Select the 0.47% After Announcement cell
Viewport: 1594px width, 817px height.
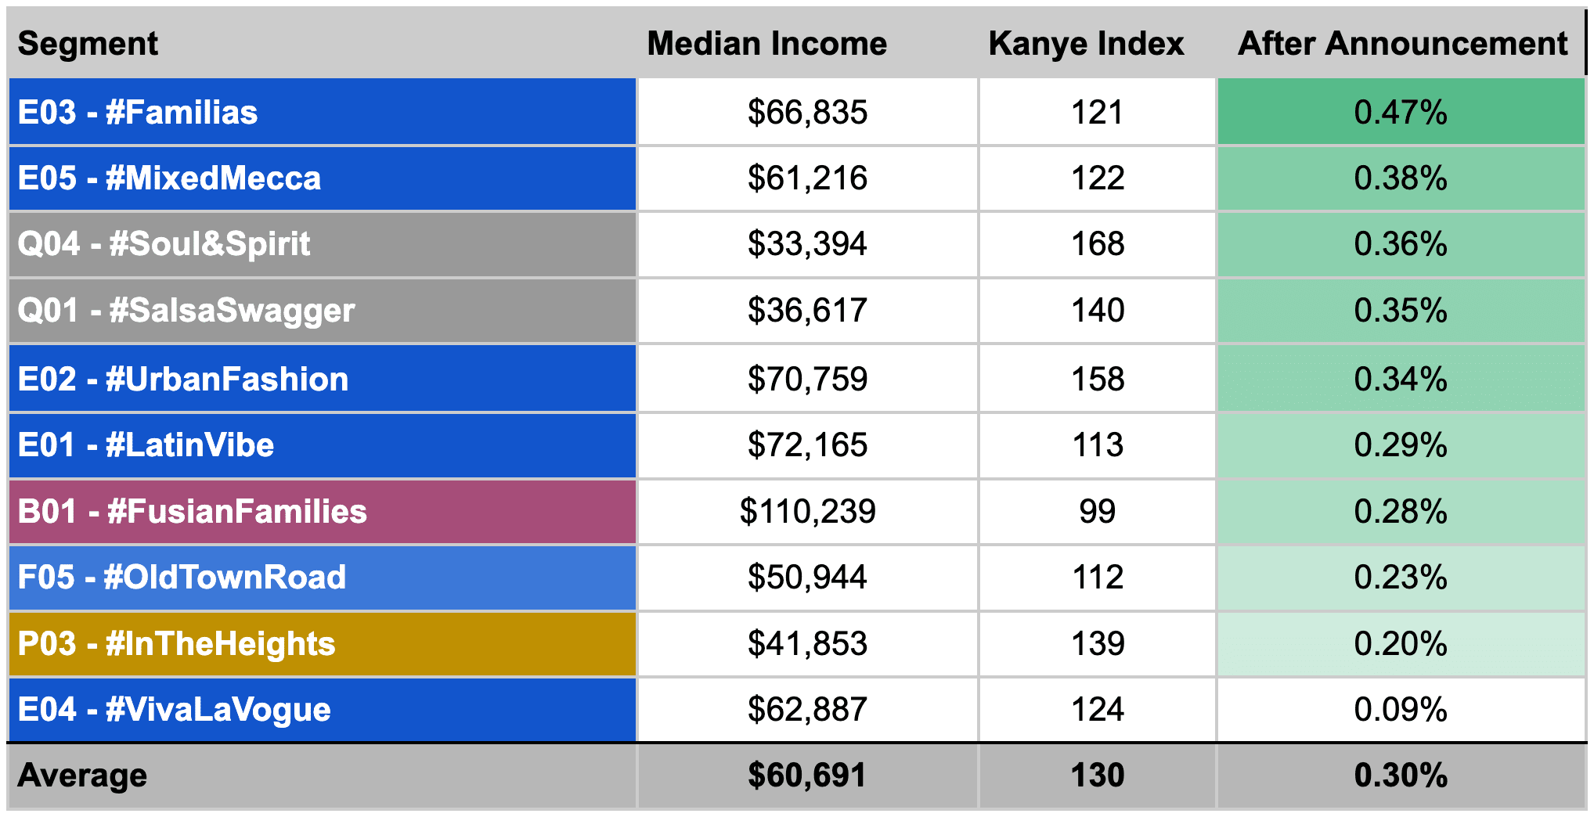tap(1400, 113)
